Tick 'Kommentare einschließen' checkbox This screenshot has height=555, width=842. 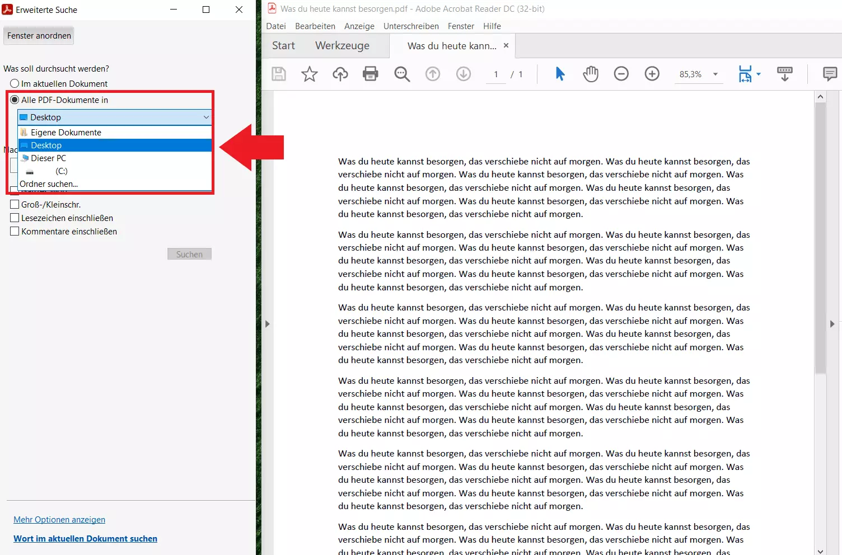point(15,231)
